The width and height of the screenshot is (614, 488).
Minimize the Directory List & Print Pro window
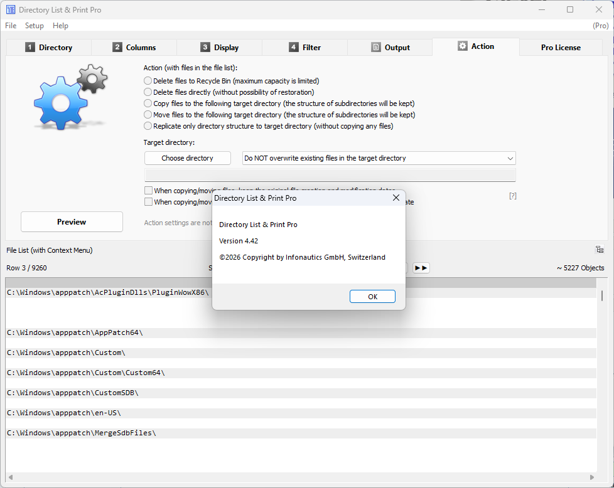coord(542,10)
